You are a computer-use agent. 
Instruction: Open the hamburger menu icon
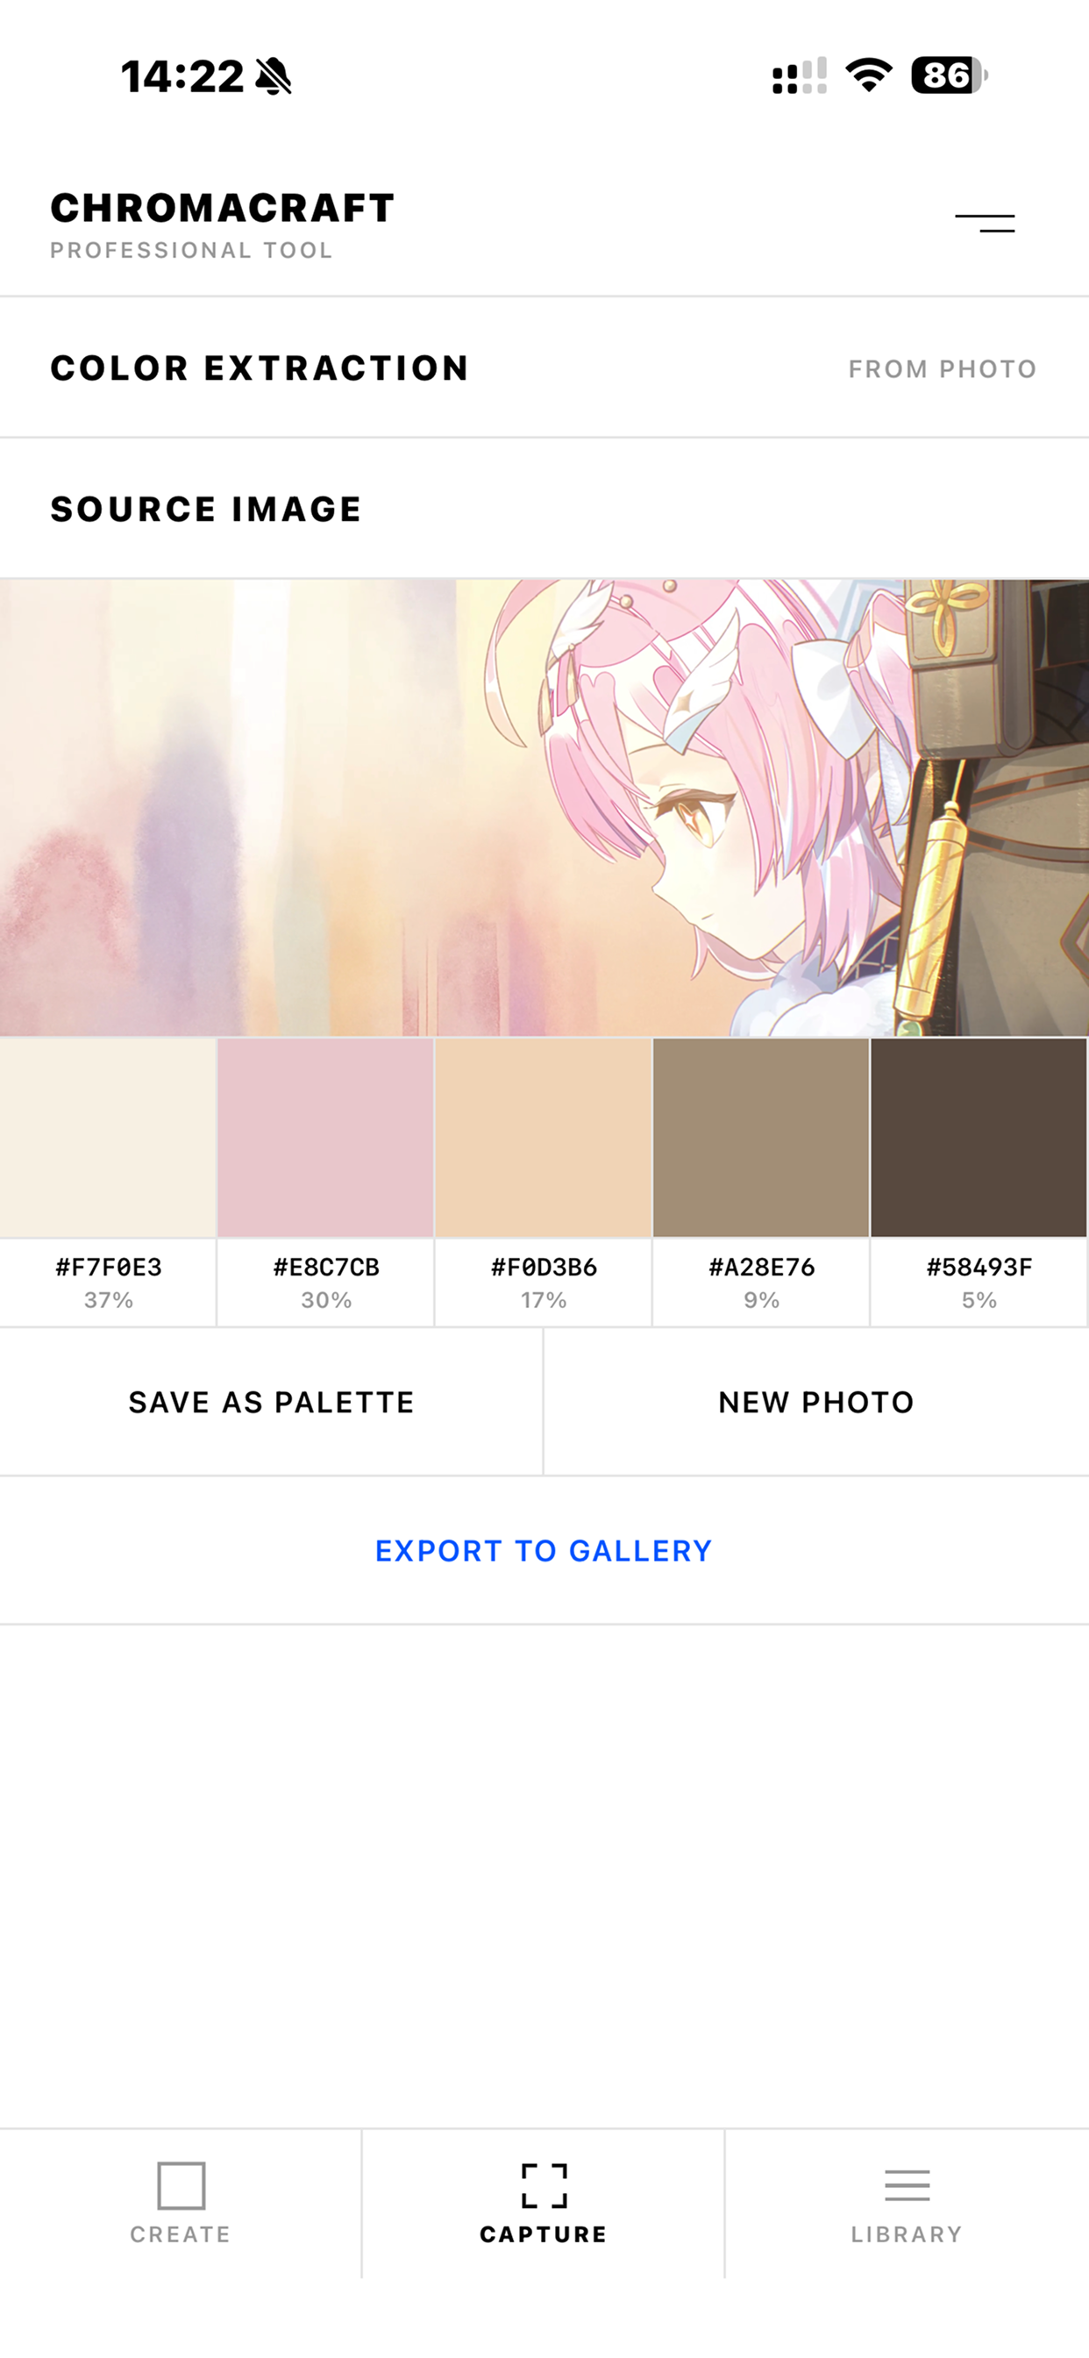coord(985,223)
